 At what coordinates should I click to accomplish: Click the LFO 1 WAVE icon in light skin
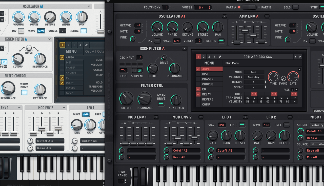(x=86, y=114)
